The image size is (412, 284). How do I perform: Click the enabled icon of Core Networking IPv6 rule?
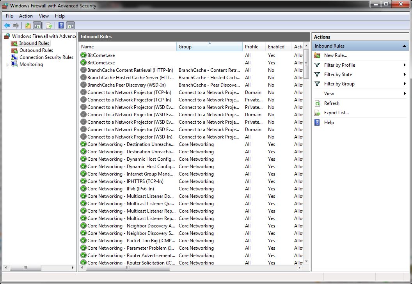[83, 189]
